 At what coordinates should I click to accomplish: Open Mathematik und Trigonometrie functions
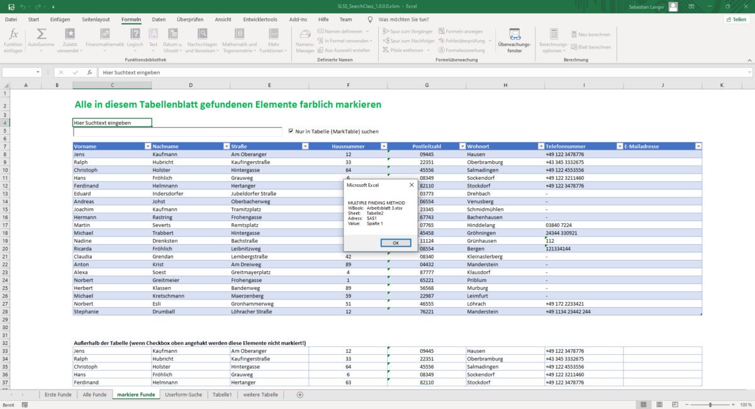pos(239,34)
